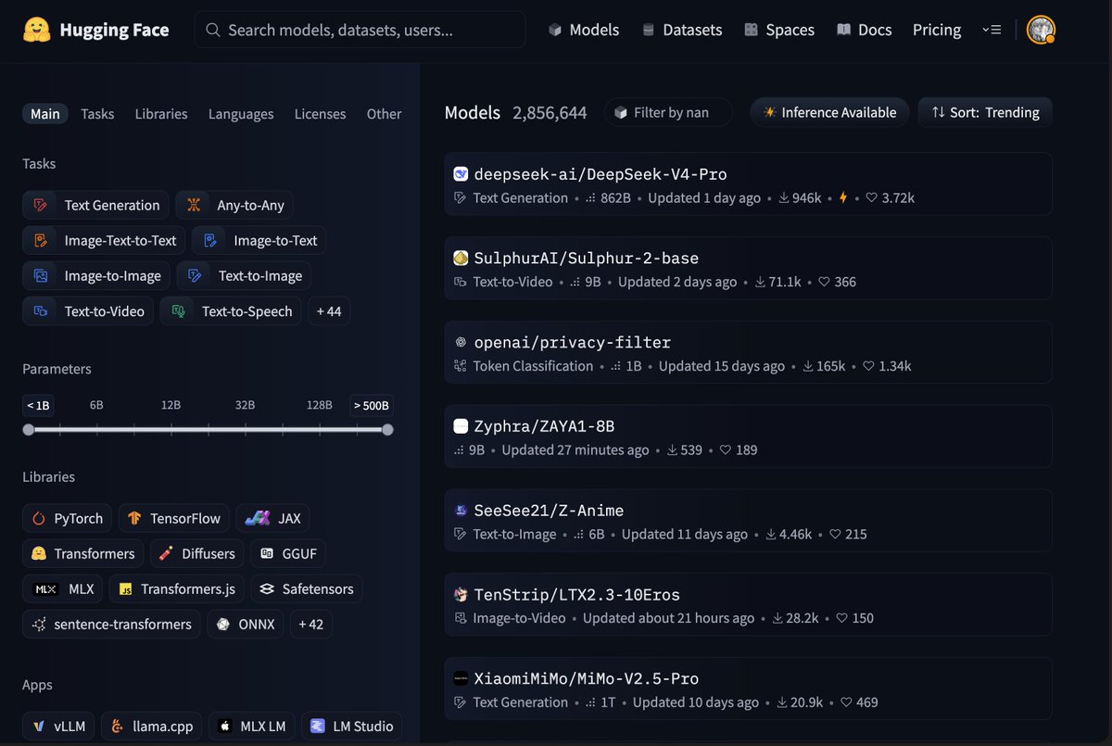This screenshot has width=1112, height=746.
Task: Expand the +42 more libraries list
Action: point(311,624)
